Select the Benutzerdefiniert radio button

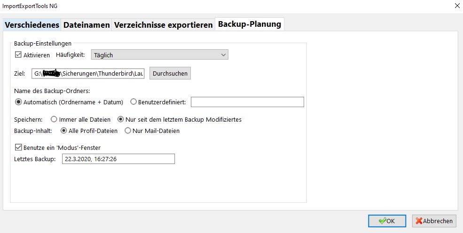[133, 102]
